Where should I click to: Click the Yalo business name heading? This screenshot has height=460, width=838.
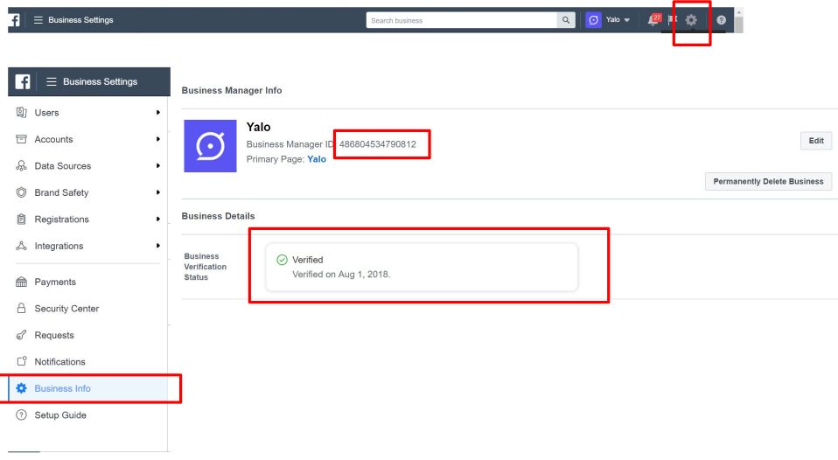(258, 127)
